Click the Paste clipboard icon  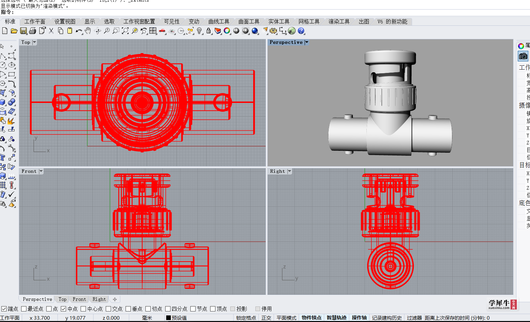[70, 31]
